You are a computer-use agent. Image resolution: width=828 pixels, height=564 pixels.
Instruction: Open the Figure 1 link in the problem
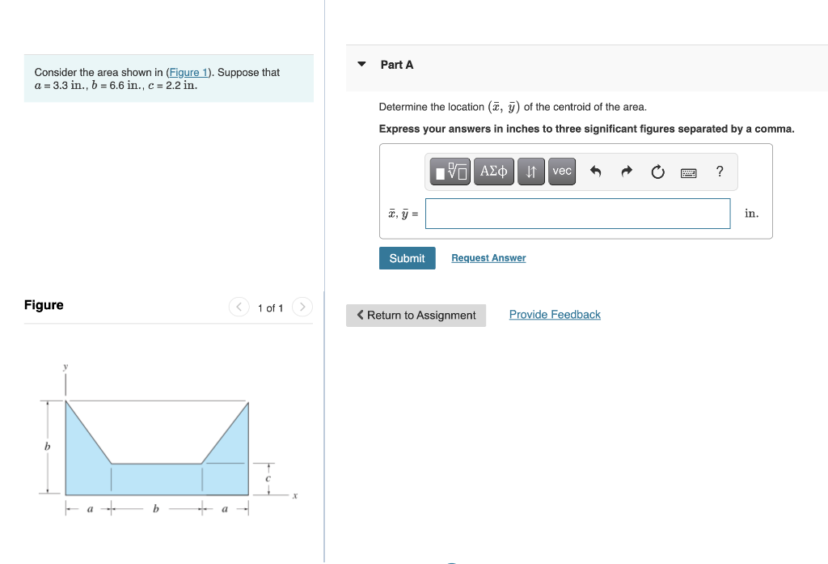[x=188, y=72]
